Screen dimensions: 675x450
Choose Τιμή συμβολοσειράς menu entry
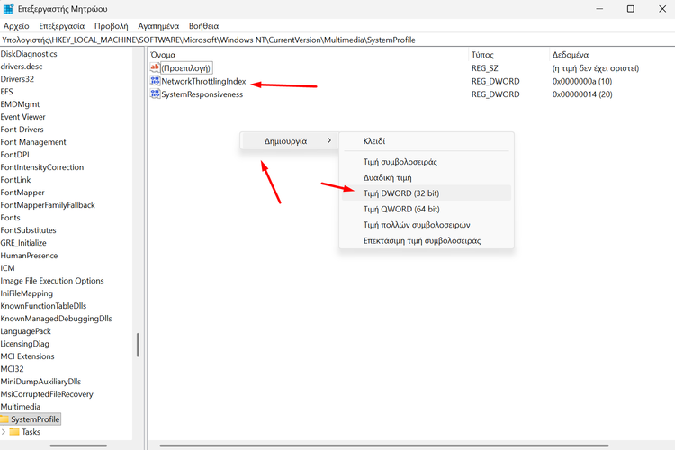[400, 162]
